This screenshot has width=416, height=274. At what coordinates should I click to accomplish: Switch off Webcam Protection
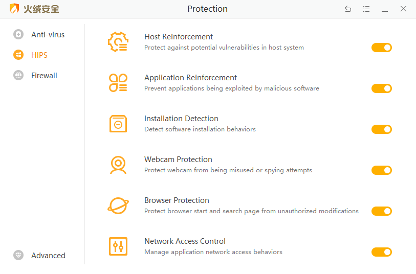click(381, 170)
